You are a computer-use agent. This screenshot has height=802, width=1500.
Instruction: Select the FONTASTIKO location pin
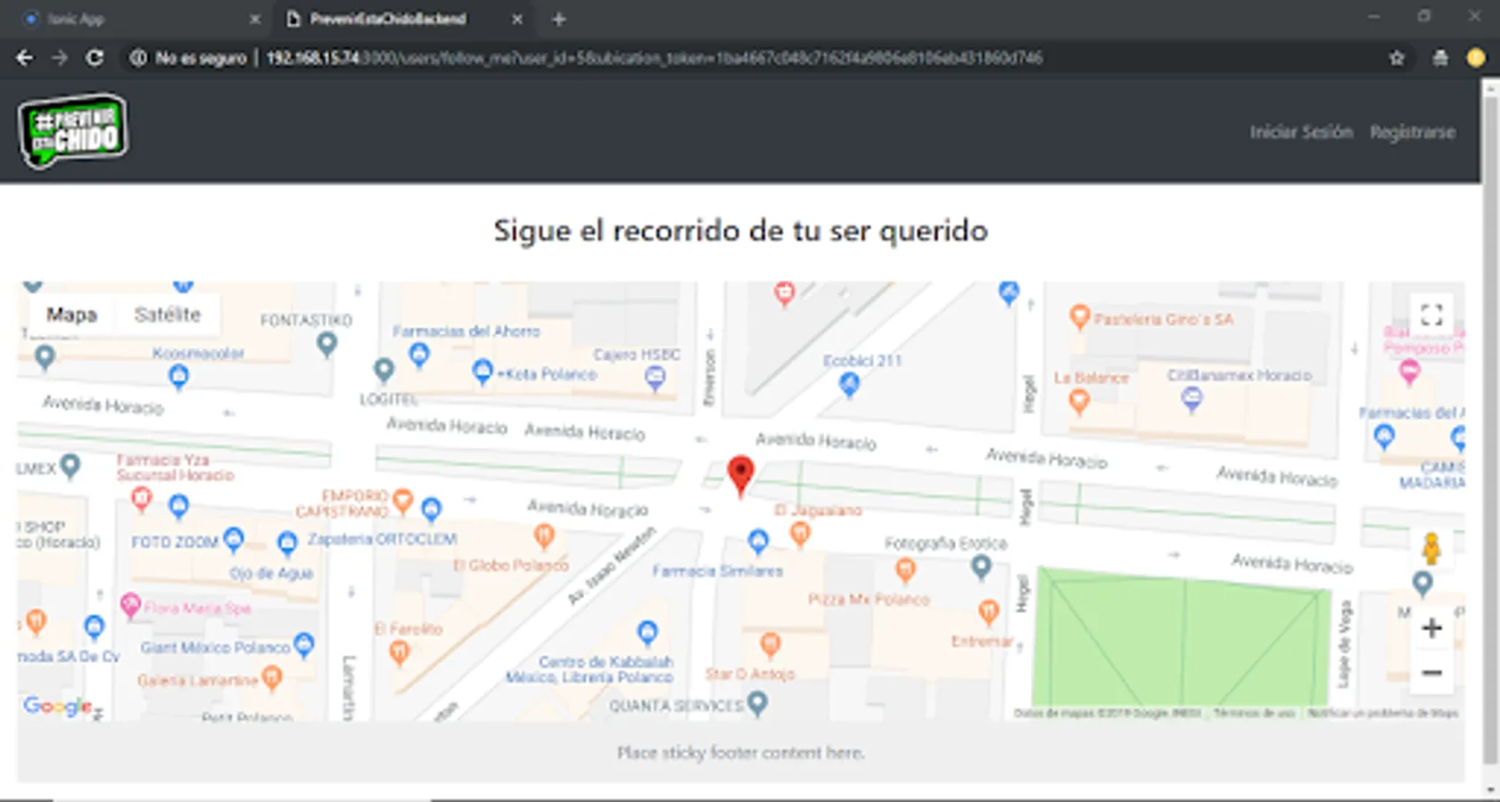(327, 344)
